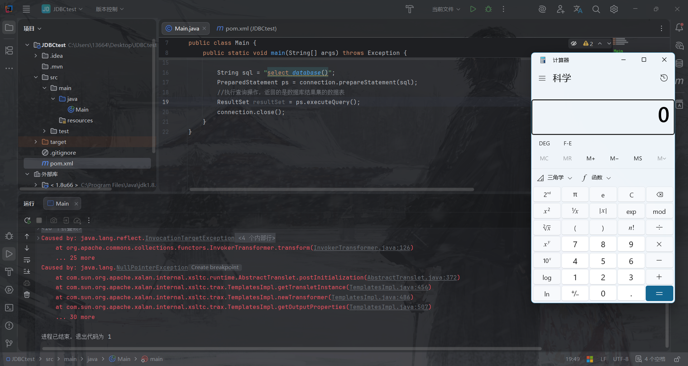Open the Notifications bell icon

(x=679, y=28)
